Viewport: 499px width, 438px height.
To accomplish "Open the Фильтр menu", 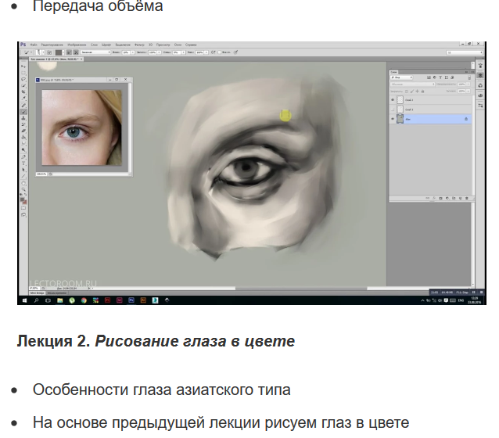I will 139,45.
